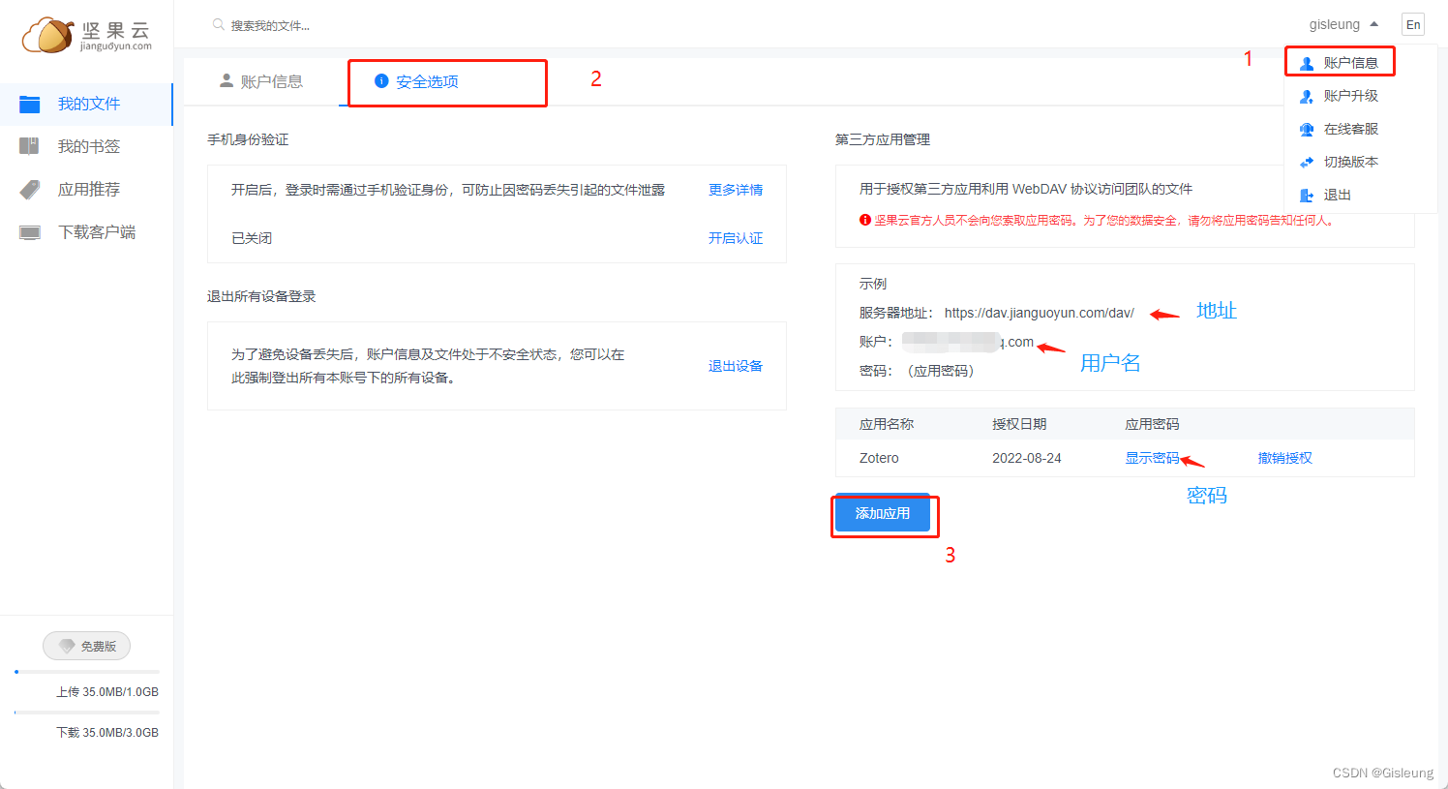Click the 上传 35.0MB/1.0GB label

[x=107, y=692]
